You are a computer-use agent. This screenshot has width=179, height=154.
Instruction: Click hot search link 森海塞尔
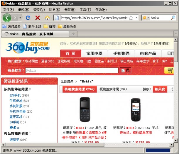143,61
